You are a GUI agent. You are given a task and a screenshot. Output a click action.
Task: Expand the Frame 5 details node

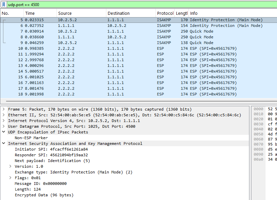(x=4, y=109)
